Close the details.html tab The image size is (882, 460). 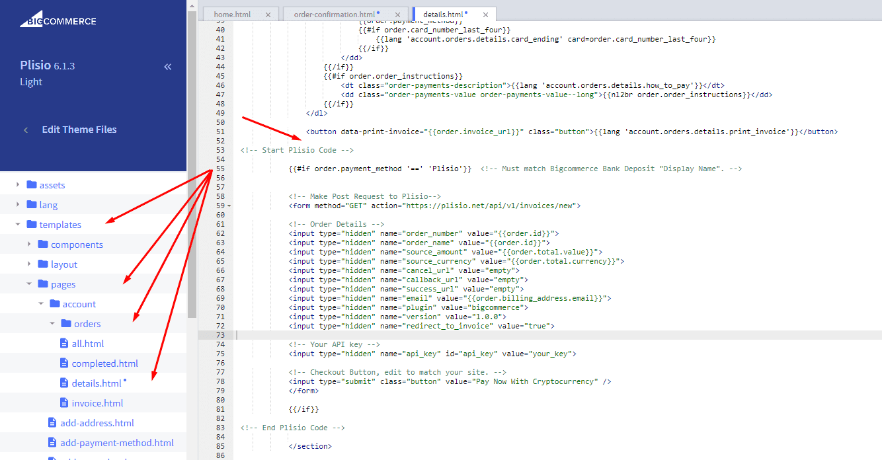[485, 15]
